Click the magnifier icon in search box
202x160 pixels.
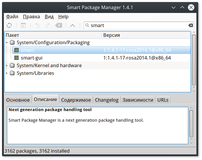coord(87,26)
